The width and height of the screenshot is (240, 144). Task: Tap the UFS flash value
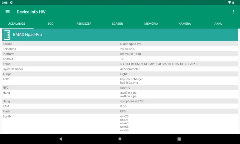tap(123, 111)
